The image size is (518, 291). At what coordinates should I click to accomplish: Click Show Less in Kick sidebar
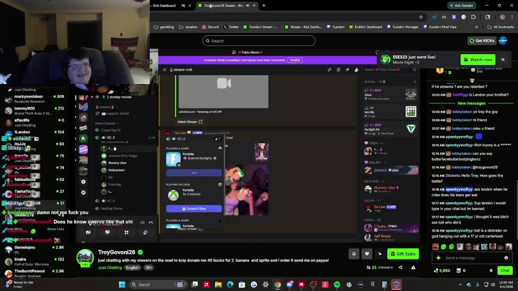(x=55, y=229)
